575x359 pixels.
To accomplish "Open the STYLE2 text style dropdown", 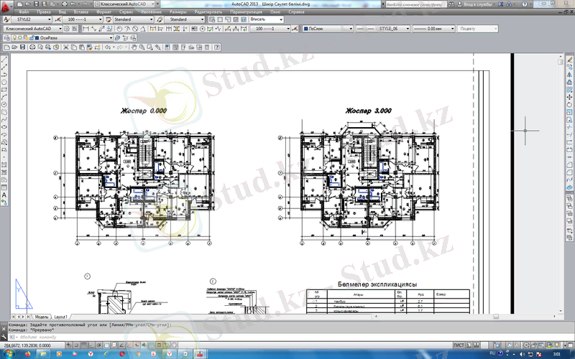I will (x=32, y=19).
